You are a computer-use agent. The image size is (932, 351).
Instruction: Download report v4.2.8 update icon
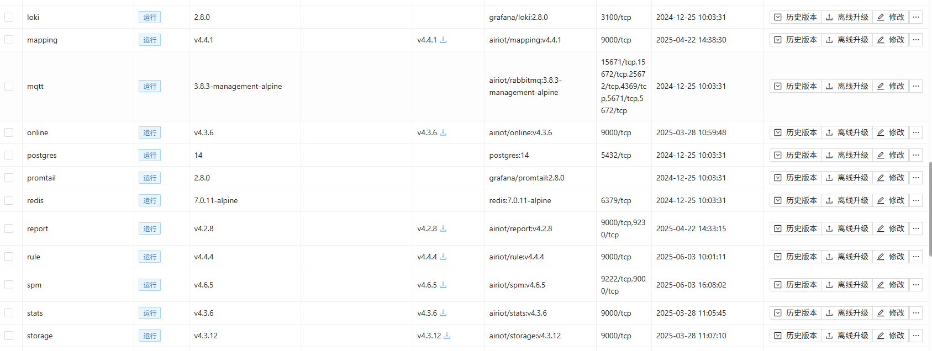[x=443, y=228]
